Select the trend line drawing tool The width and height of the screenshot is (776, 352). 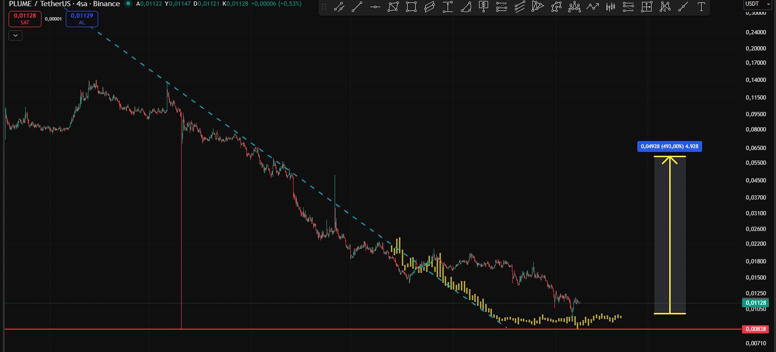(357, 7)
